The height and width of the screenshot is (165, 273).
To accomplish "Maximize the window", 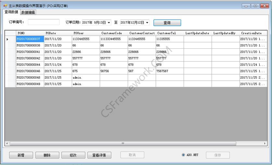I will [255, 6].
